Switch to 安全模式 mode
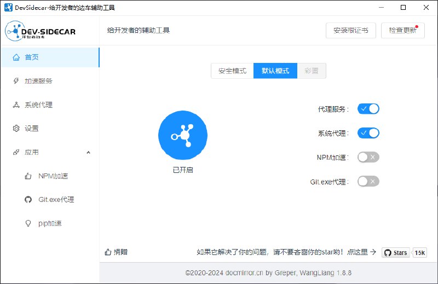This screenshot has height=284, width=438. click(232, 71)
